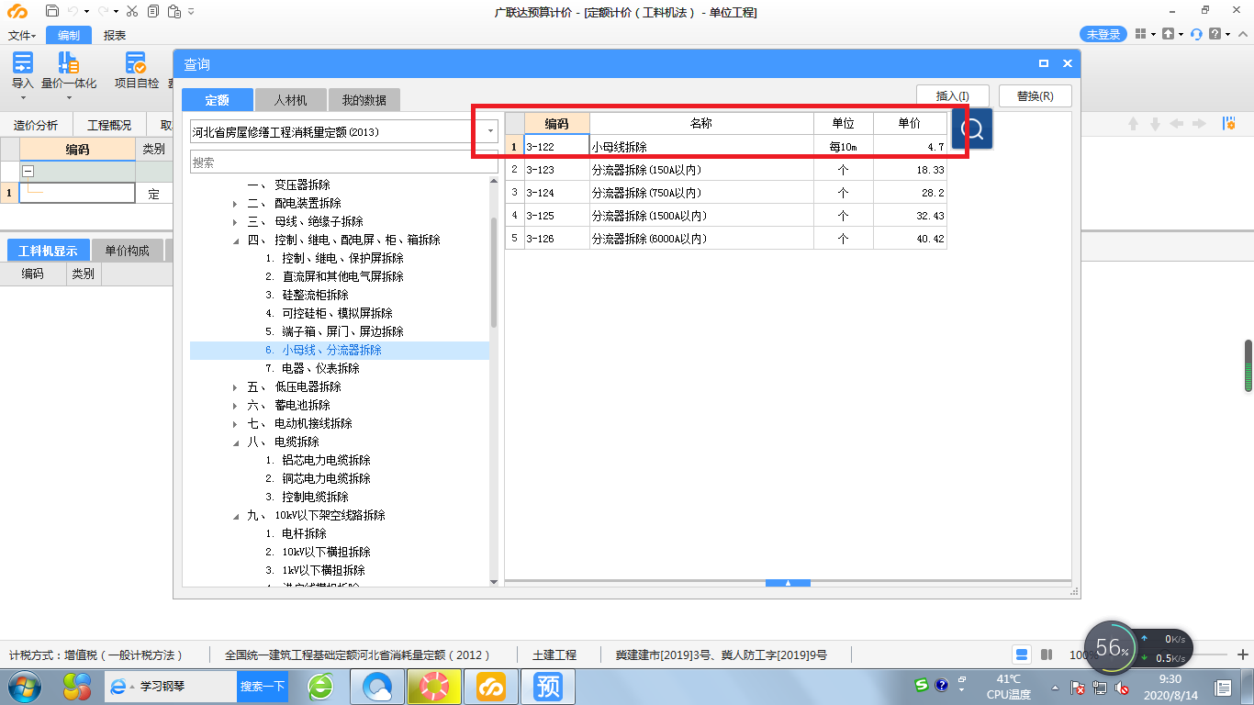This screenshot has width=1254, height=705.
Task: Select the 定额 tab in the query dialog
Action: 217,100
